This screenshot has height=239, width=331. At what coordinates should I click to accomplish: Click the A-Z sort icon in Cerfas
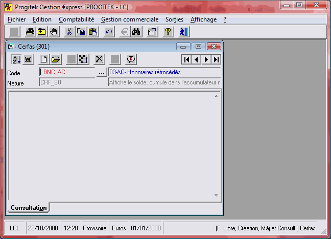[x=16, y=59]
